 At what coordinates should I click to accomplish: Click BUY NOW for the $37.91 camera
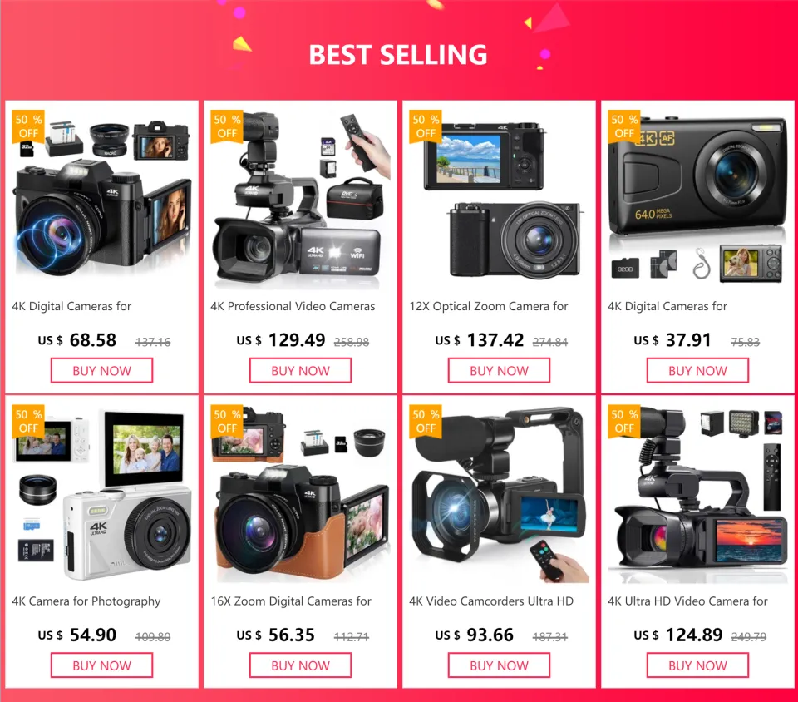coord(697,371)
